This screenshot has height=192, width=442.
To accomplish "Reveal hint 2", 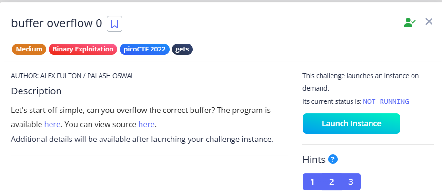I will click(x=331, y=182).
